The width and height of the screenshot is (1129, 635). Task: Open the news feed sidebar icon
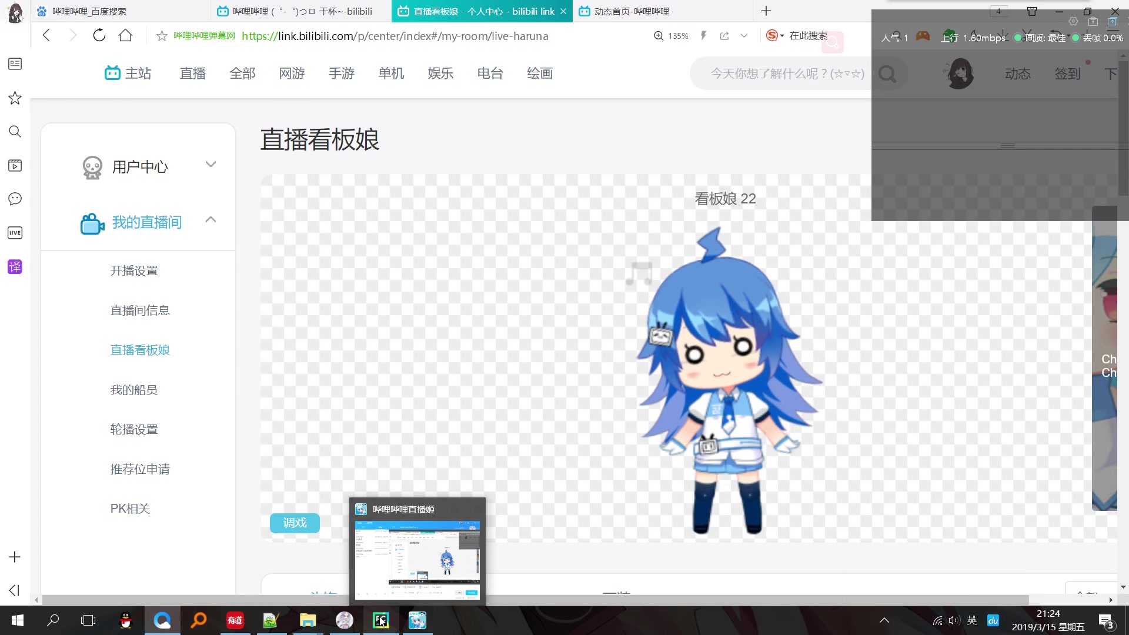[x=15, y=63]
